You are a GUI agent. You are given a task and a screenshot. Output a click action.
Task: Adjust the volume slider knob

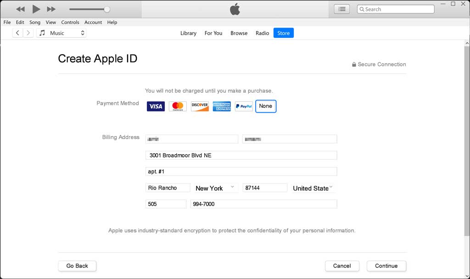pos(106,9)
